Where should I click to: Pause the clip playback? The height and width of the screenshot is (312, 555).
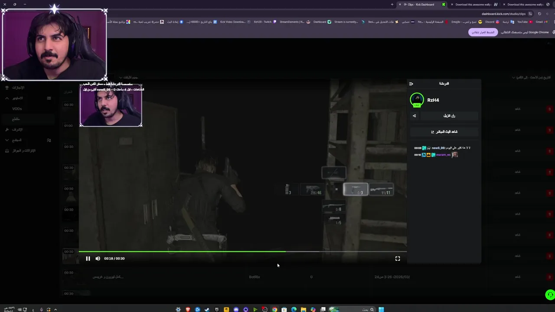point(88,258)
